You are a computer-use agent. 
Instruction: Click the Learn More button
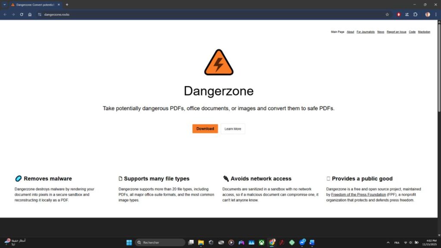click(x=233, y=128)
